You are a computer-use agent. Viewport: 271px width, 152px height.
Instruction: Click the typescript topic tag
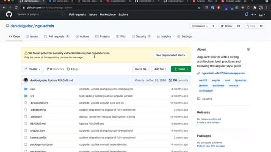241,80
